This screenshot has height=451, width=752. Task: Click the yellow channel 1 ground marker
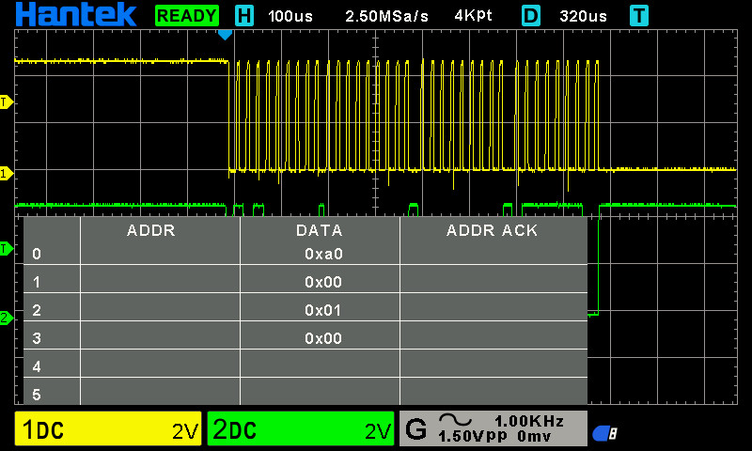coord(6,173)
